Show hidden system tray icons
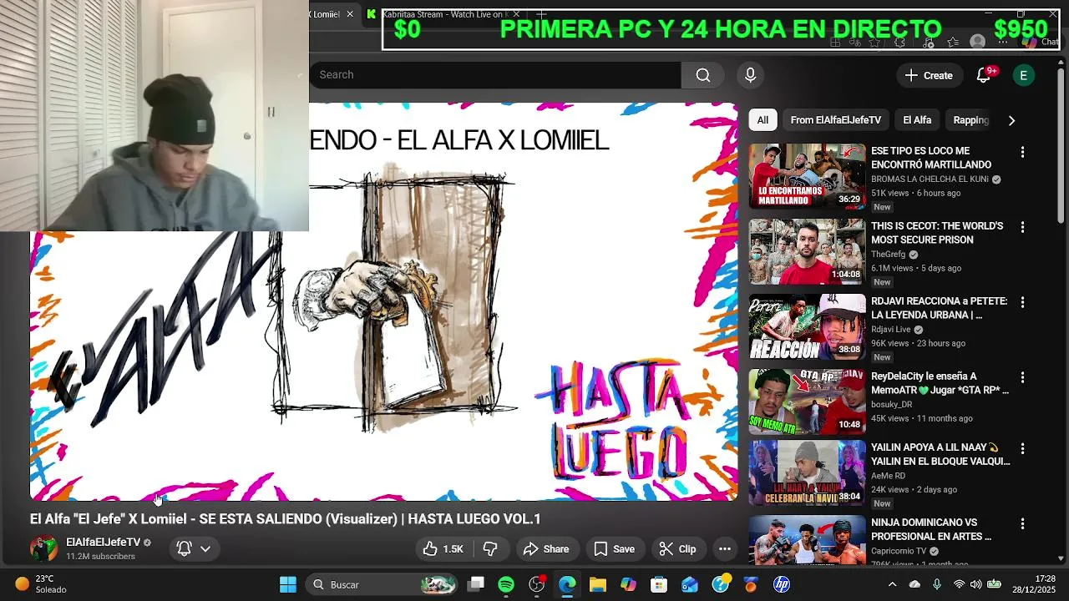 [x=892, y=584]
